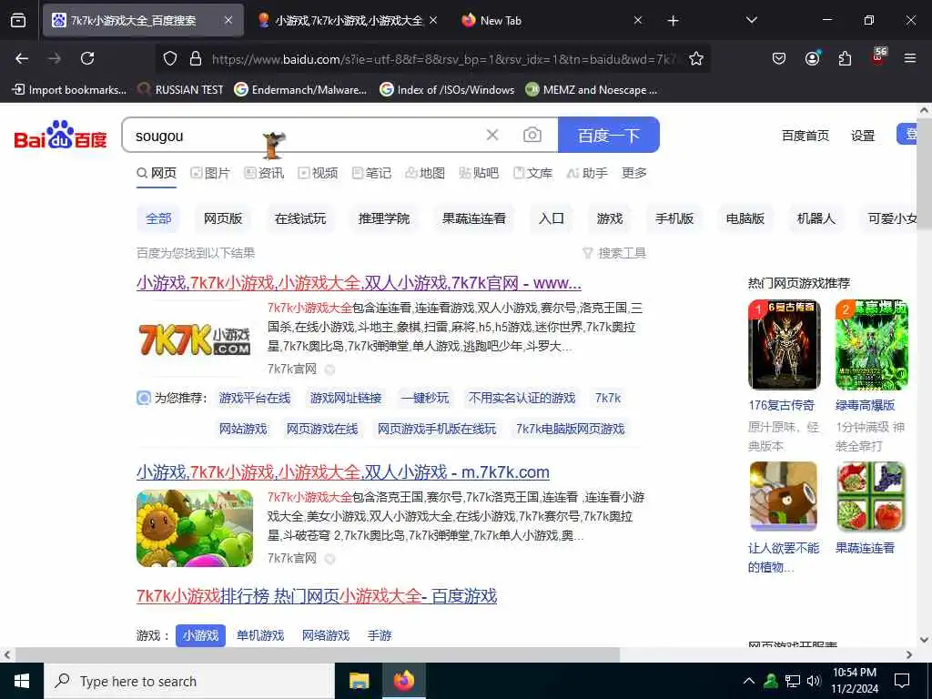Click the 7K7K小游戏 logo thumbnail
Image resolution: width=932 pixels, height=699 pixels.
195,339
